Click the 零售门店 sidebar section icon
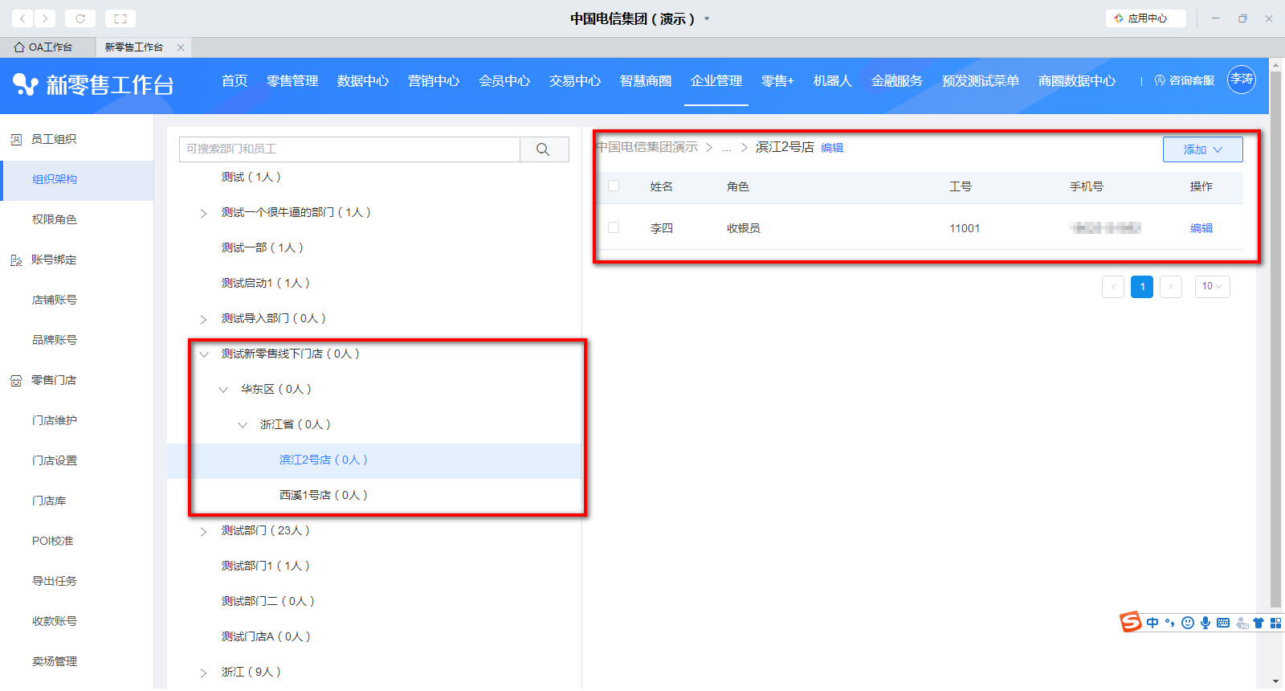 coord(16,381)
